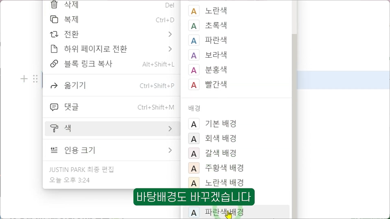Viewport: 390px width, 219px height.
Task: Expand the 하위 페이지로 전환 chevron
Action: coord(170,49)
